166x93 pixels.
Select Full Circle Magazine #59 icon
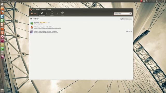[x=32, y=28]
